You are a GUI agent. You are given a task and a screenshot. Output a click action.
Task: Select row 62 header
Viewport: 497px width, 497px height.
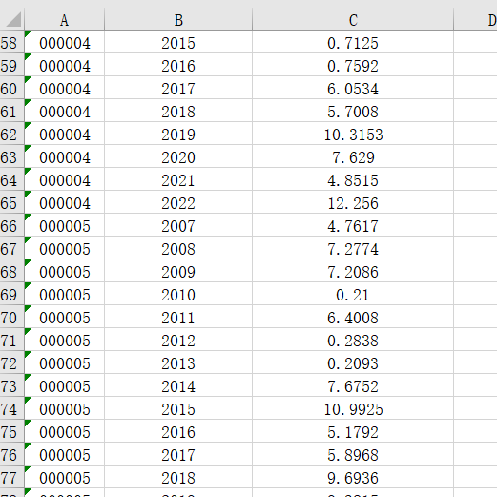click(x=11, y=135)
